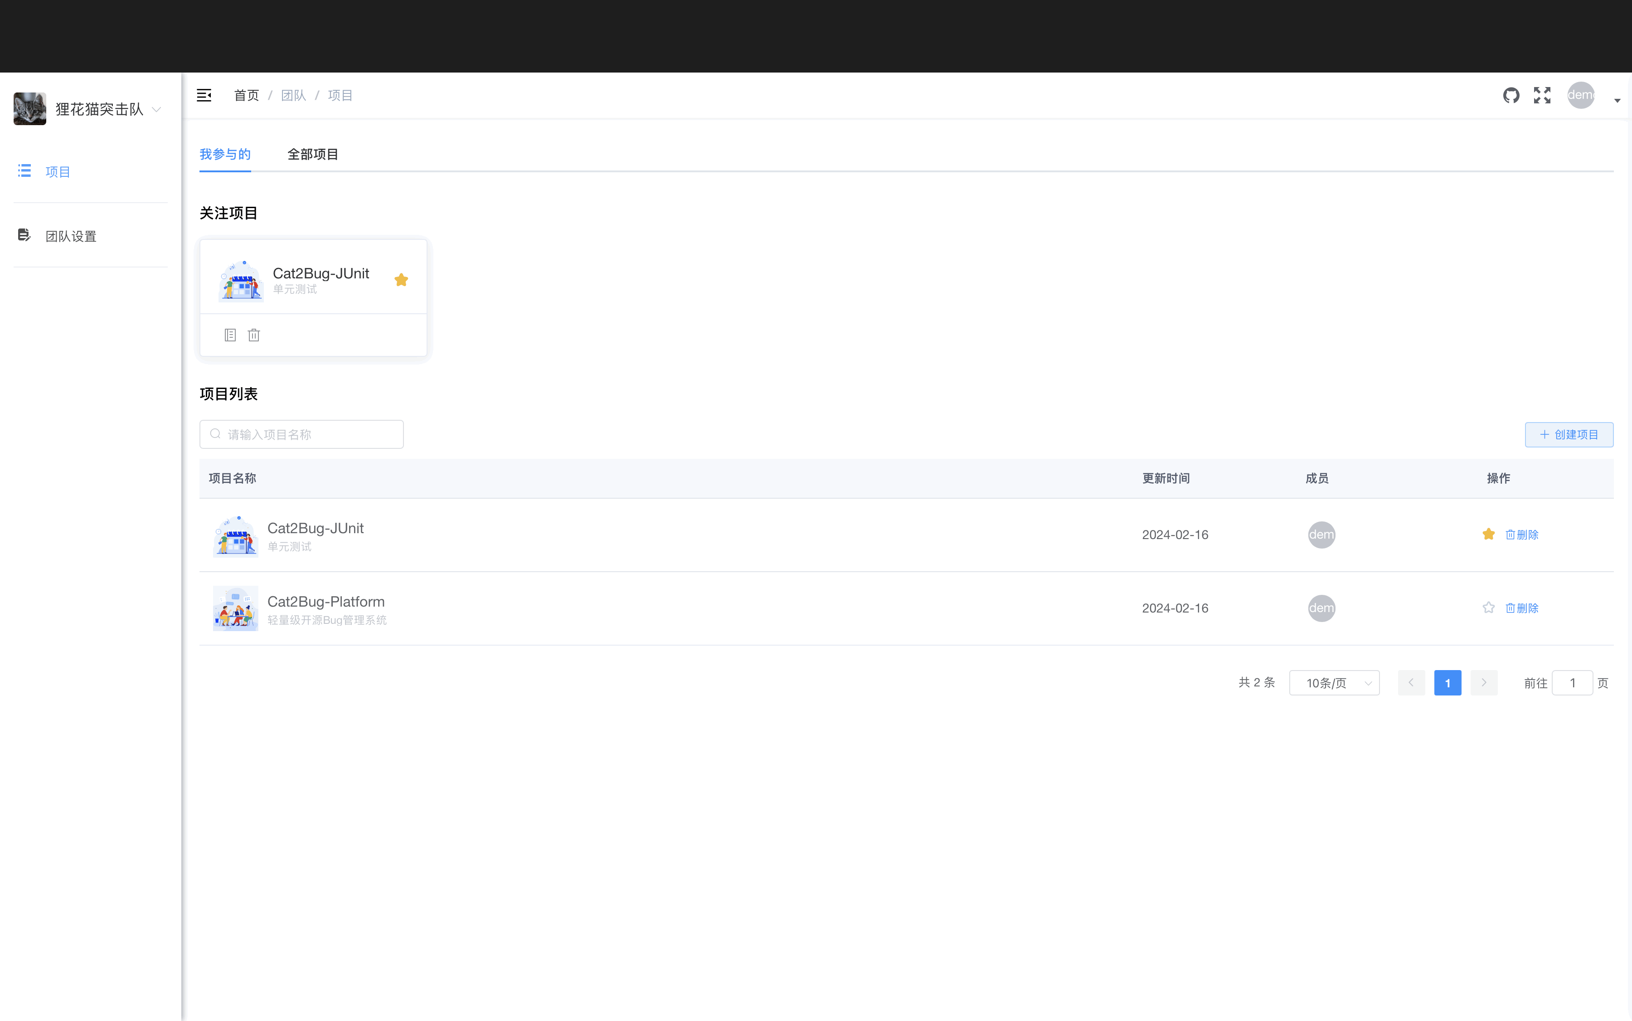
Task: Click the demo user avatar in header
Action: tap(1581, 95)
